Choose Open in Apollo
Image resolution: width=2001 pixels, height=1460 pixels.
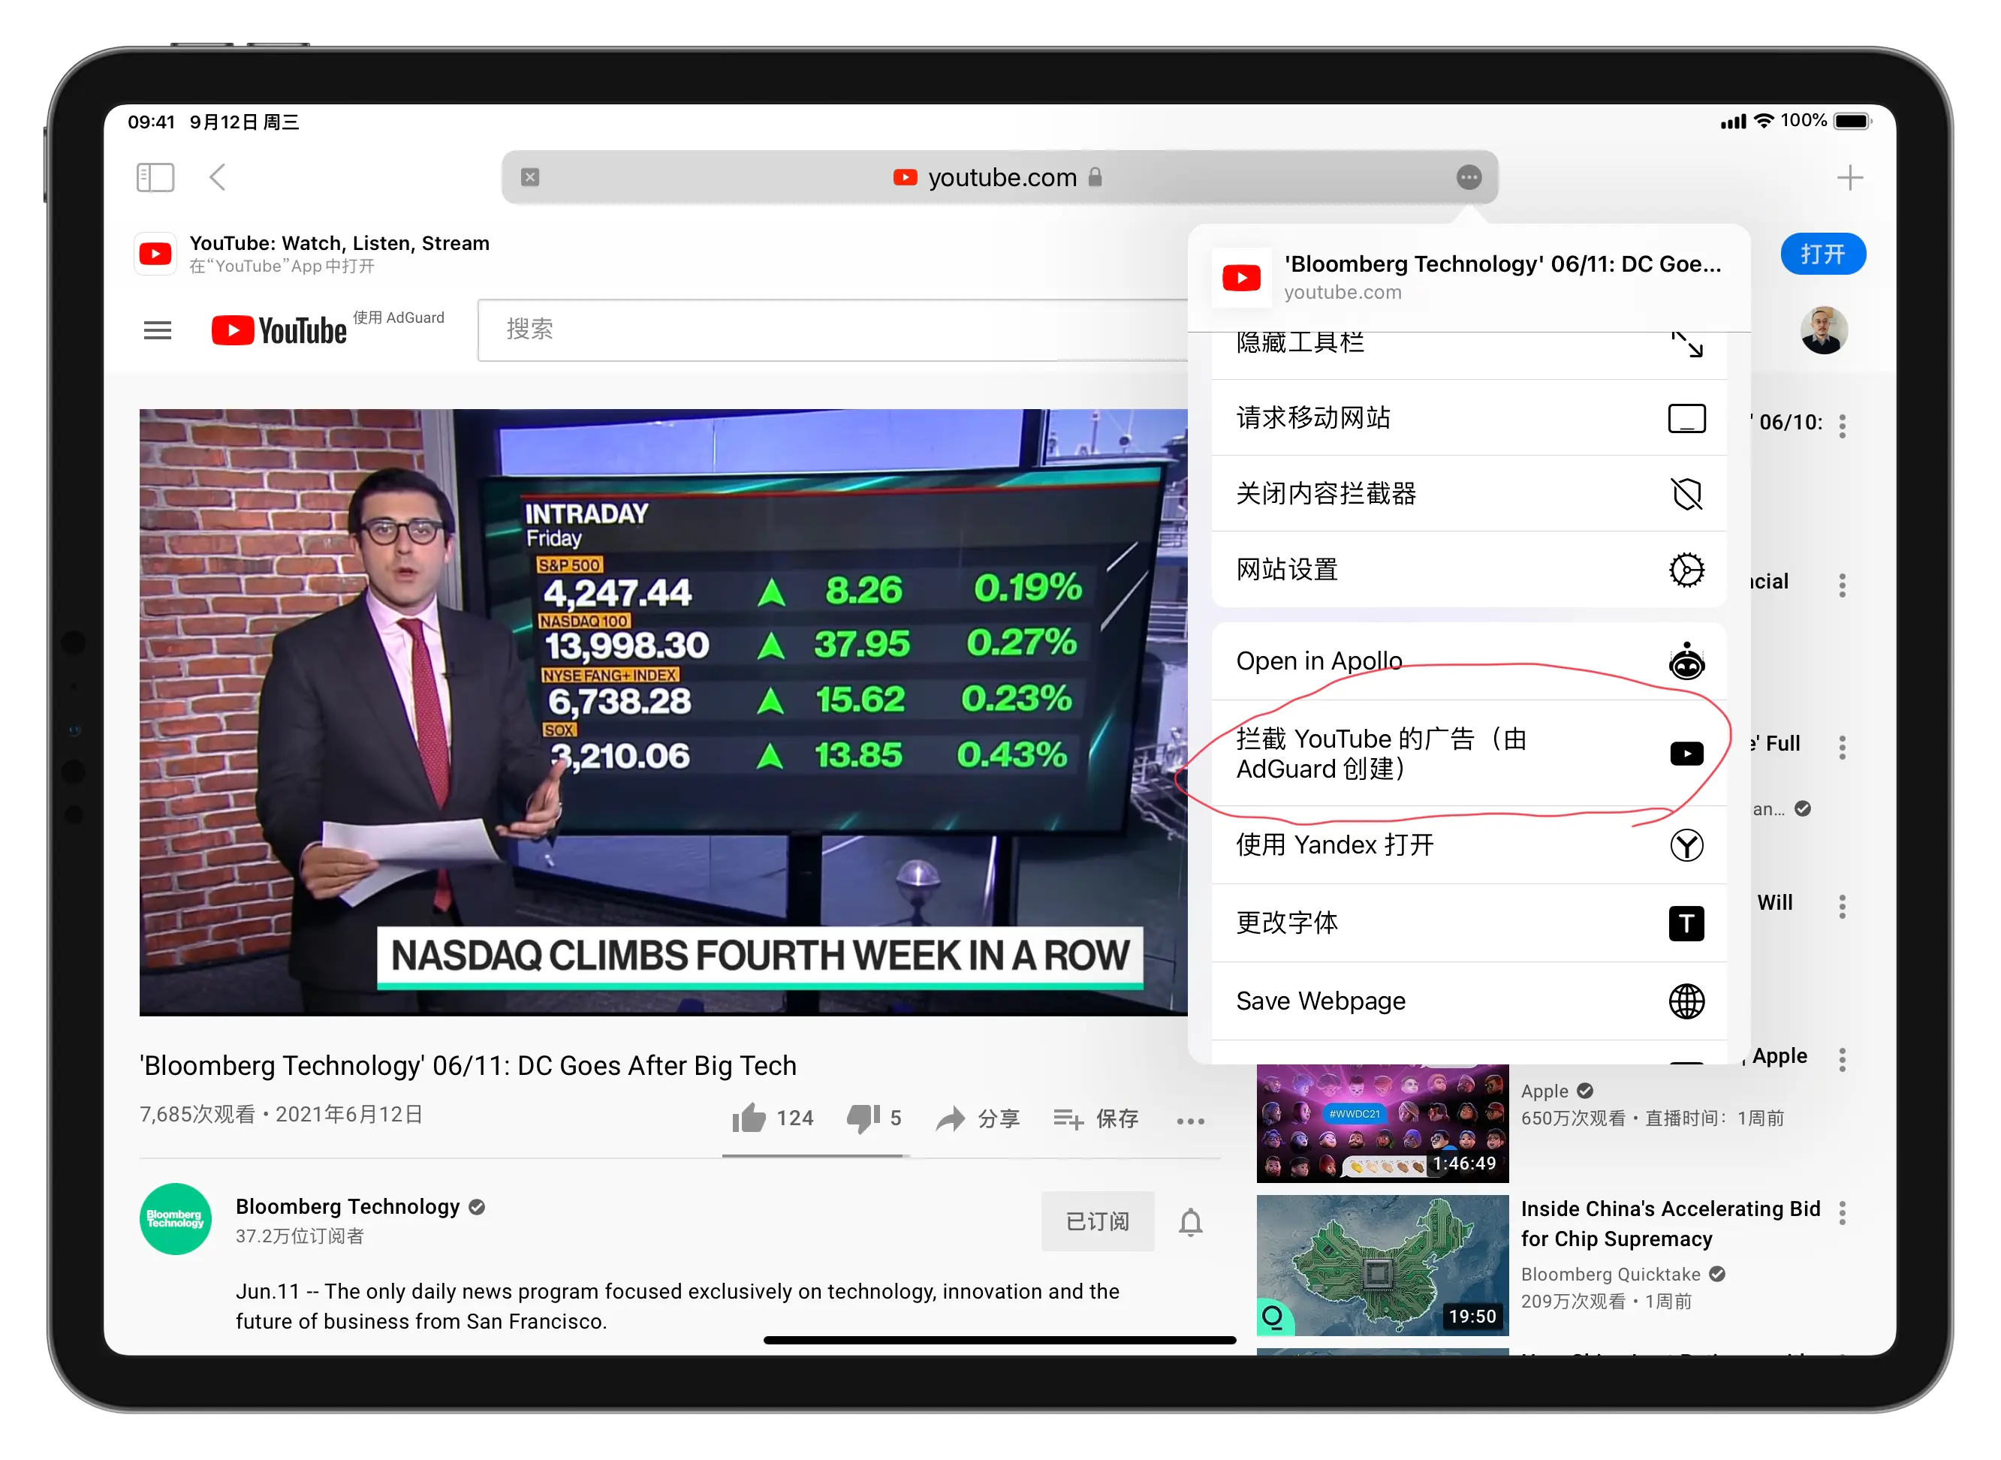pos(1468,661)
